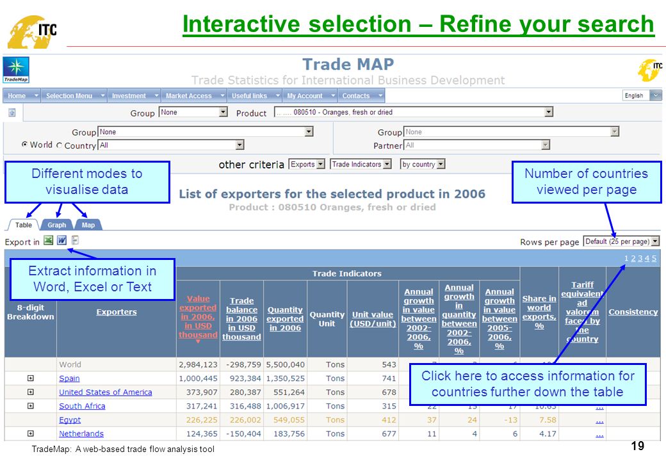
Task: Open the by country dropdown
Action: [x=423, y=165]
